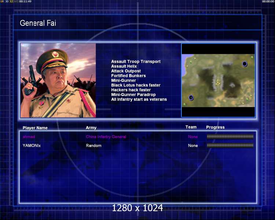This screenshot has width=275, height=220.
Task: Click the "Army" column header
Action: (x=91, y=128)
